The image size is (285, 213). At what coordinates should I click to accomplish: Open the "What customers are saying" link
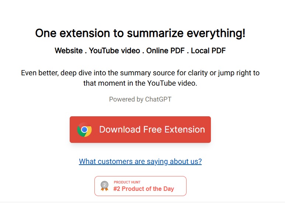[x=140, y=161]
